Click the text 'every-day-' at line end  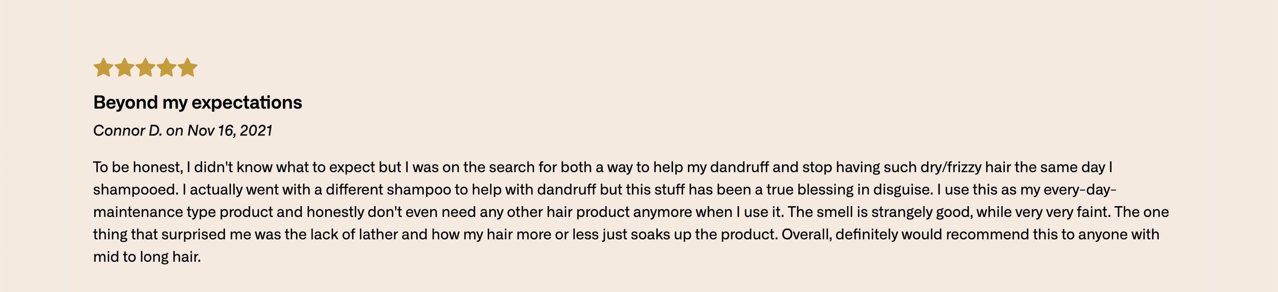[x=1079, y=189]
